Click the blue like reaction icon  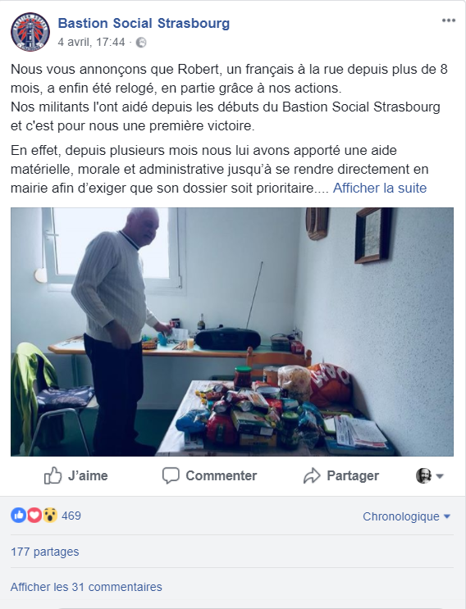click(18, 516)
